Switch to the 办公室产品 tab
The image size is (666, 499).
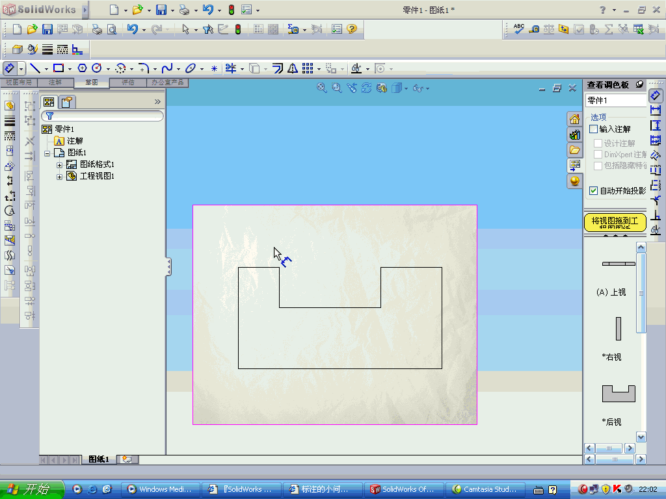click(x=168, y=83)
